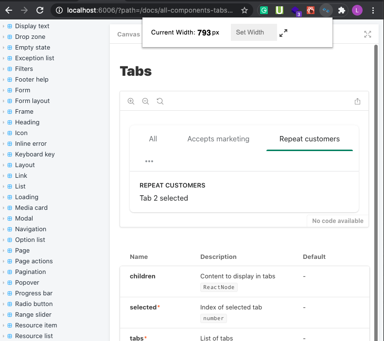Open the Resource list component
The height and width of the screenshot is (341, 384).
tap(34, 336)
